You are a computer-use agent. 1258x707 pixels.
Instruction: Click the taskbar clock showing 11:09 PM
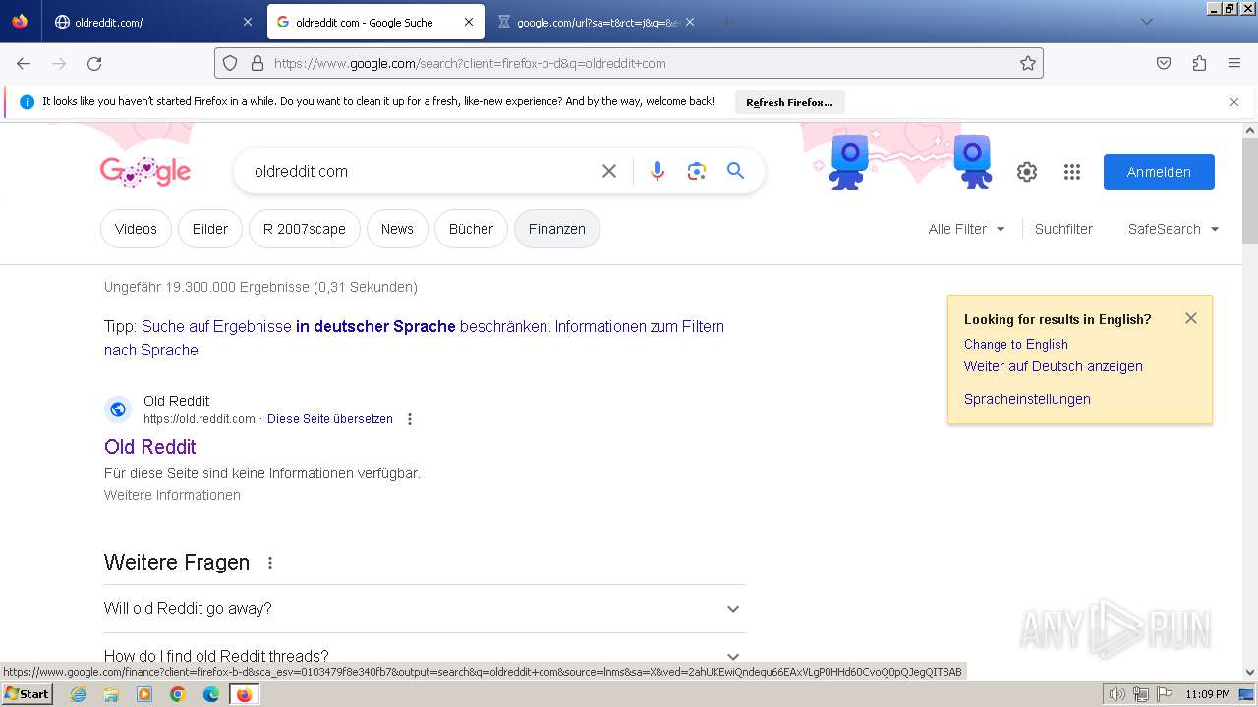pyautogui.click(x=1208, y=694)
